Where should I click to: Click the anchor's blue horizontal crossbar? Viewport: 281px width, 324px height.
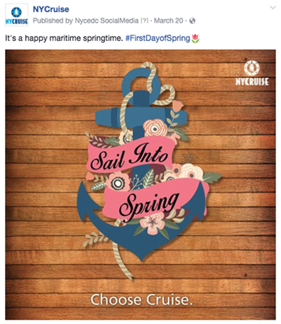tap(141, 117)
